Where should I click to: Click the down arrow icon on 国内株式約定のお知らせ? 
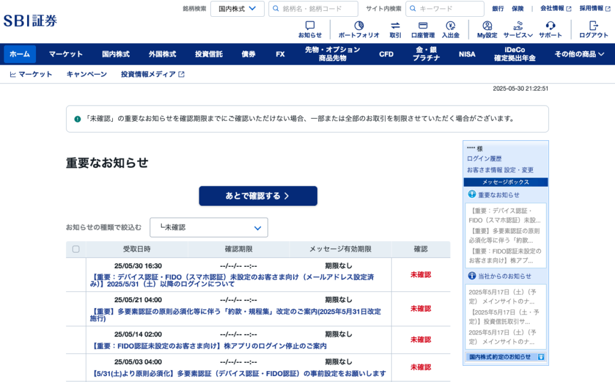pyautogui.click(x=541, y=357)
